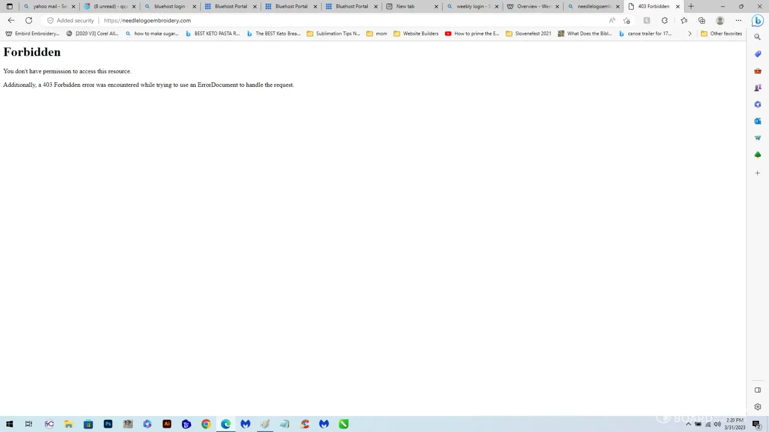Open the Favorites star list
Image resolution: width=769 pixels, height=432 pixels.
point(684,20)
